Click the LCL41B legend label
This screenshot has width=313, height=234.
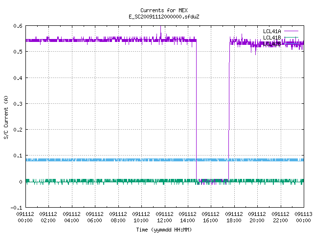click(x=272, y=38)
